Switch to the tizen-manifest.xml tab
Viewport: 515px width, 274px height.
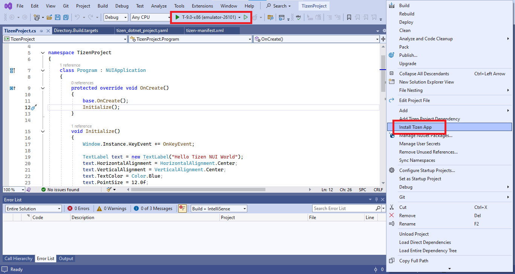tap(205, 30)
